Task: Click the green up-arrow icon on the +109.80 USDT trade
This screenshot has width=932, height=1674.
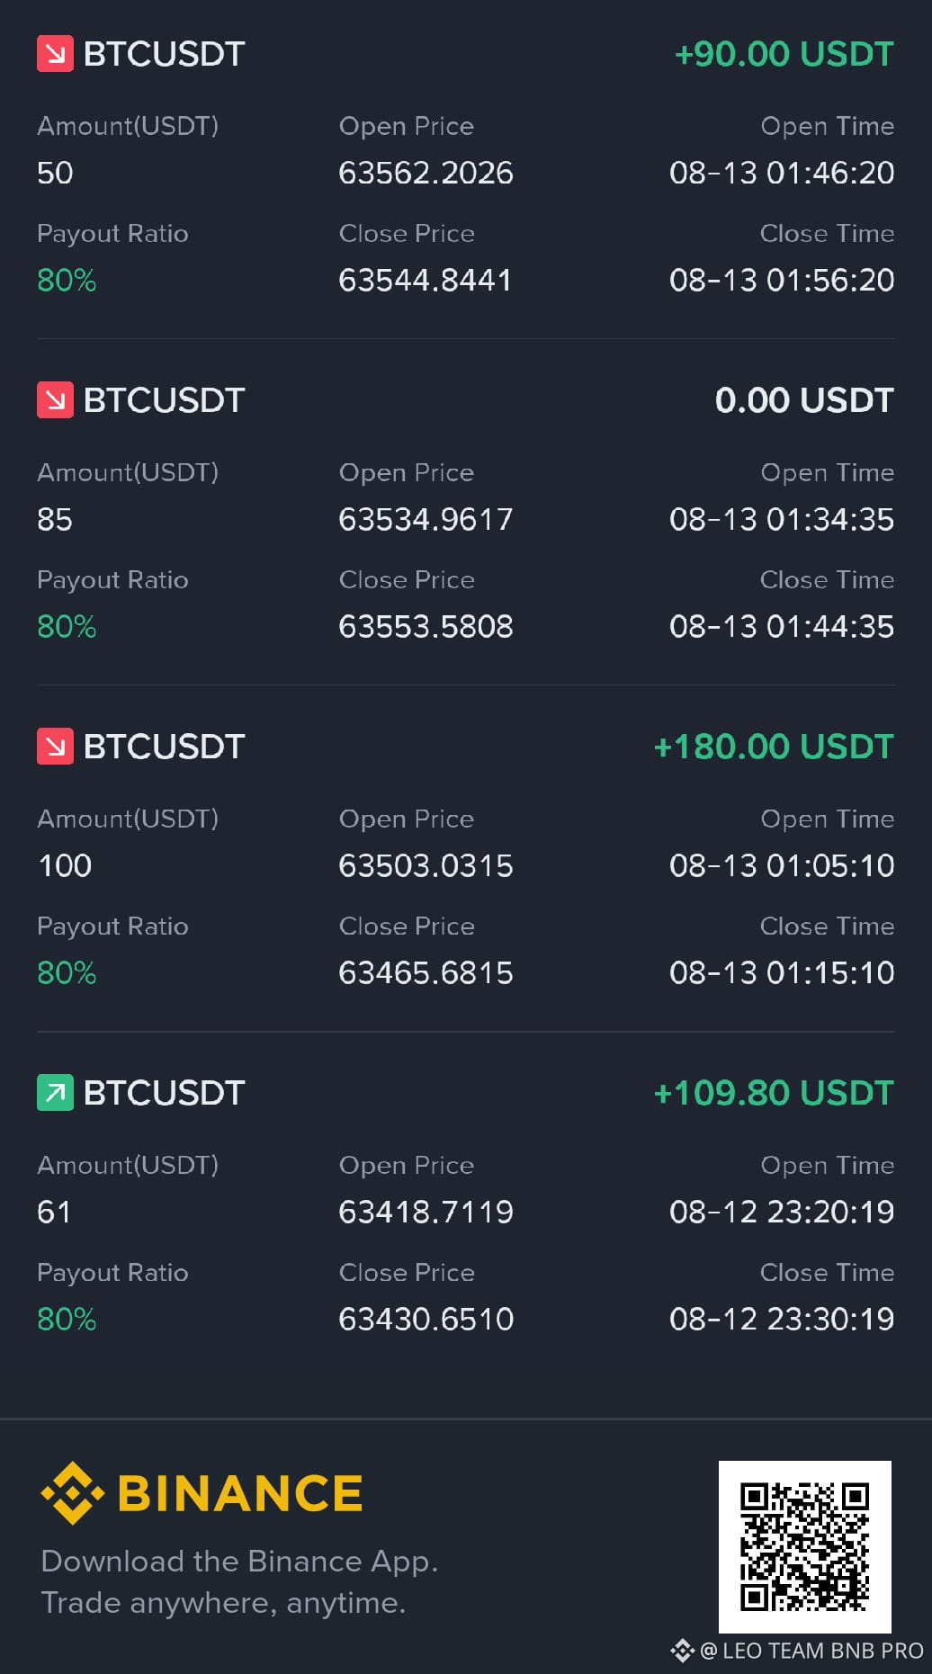Action: (55, 1093)
